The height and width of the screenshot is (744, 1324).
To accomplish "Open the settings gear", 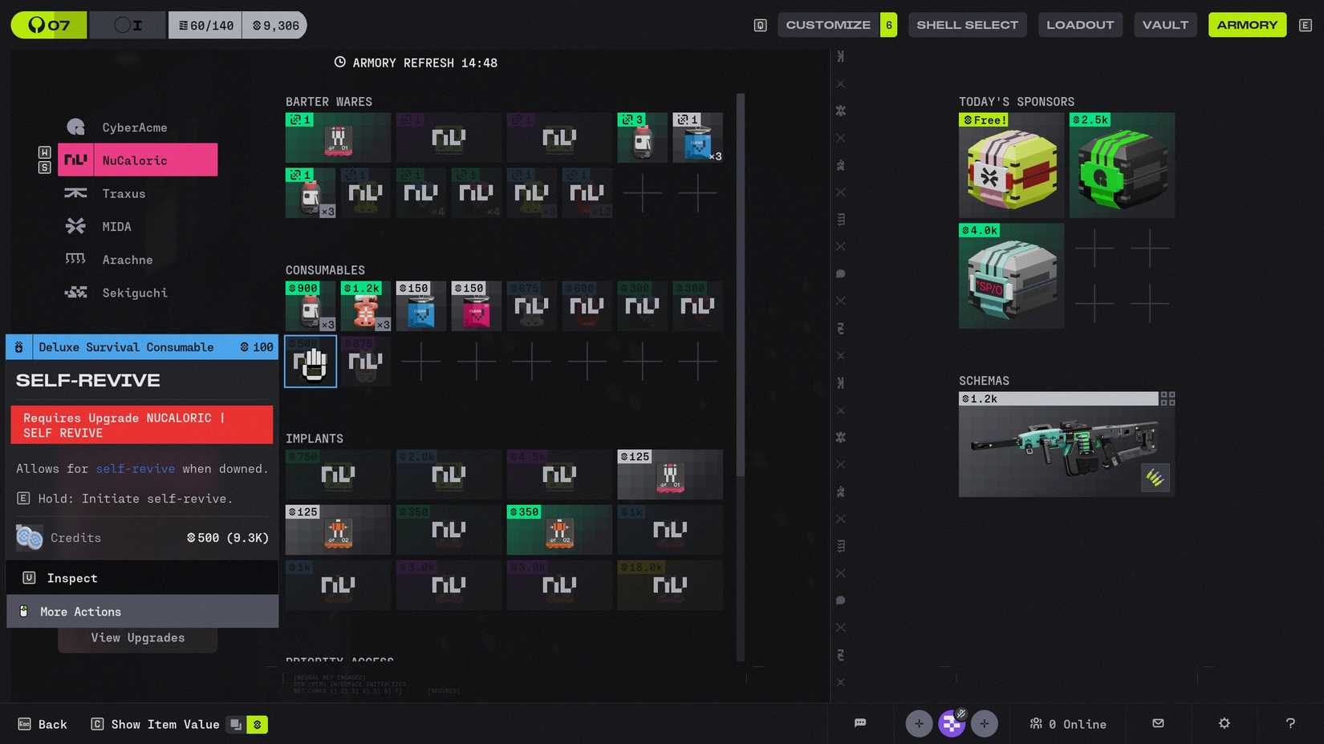I will tap(1223, 723).
